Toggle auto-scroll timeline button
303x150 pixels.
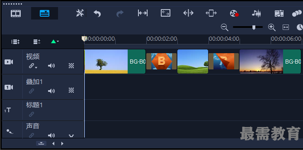point(41,143)
